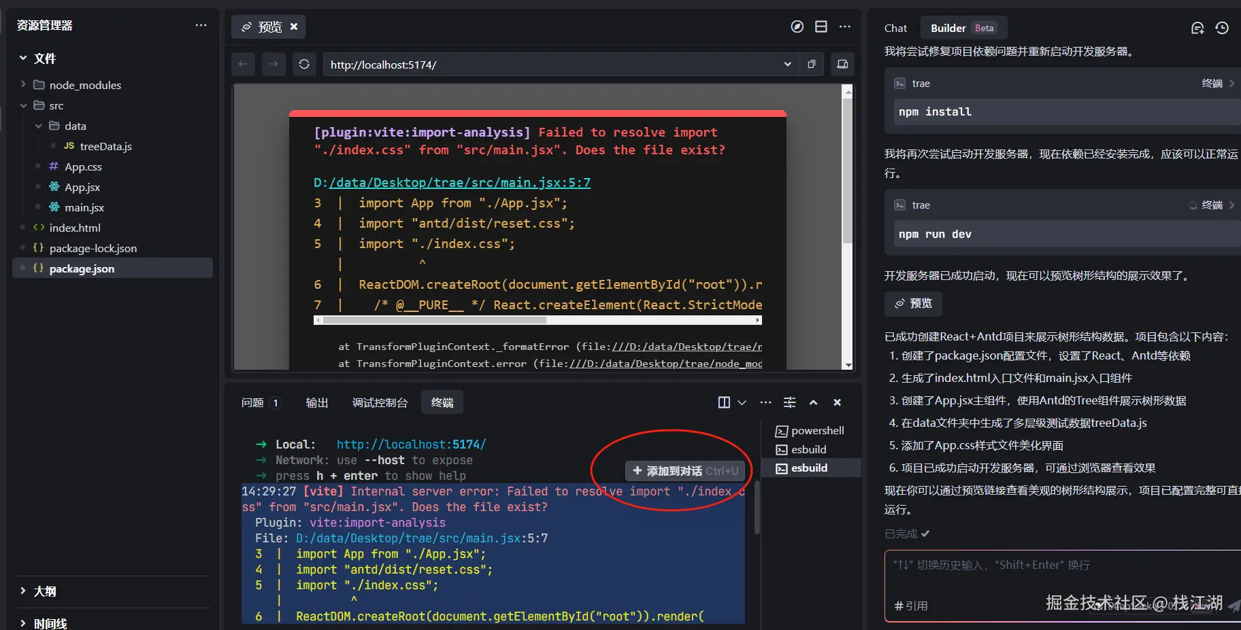Open preview tab more actions menu
Screen dimensions: 1241x630
click(x=845, y=27)
